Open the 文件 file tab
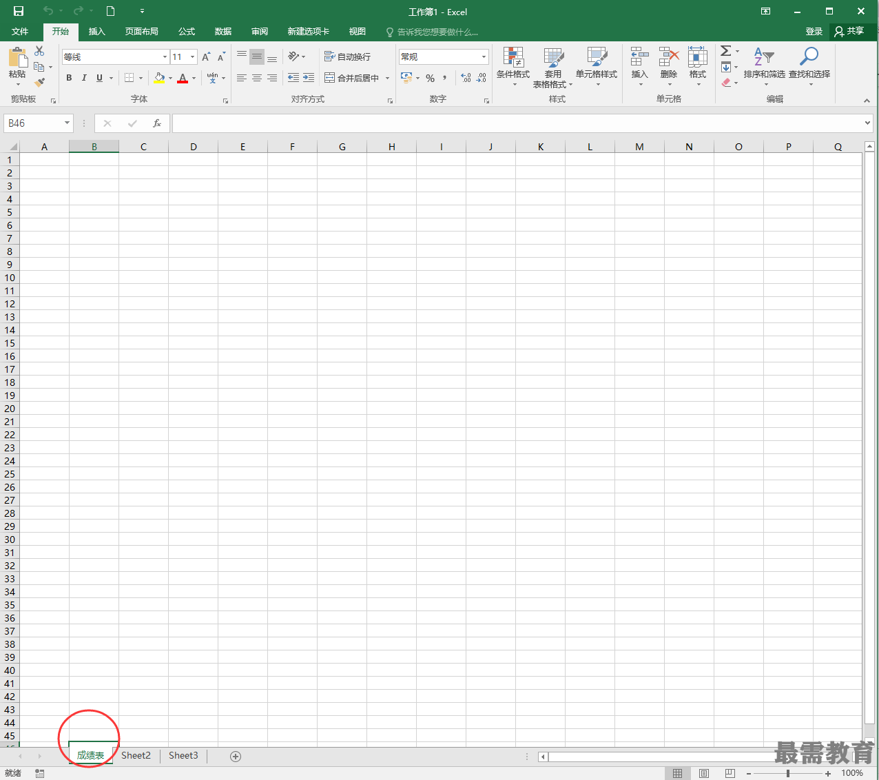879x780 pixels. [20, 32]
